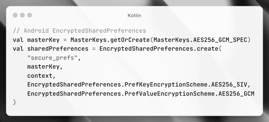Click the masterKey argument line
269x122 pixels.
coord(45,67)
